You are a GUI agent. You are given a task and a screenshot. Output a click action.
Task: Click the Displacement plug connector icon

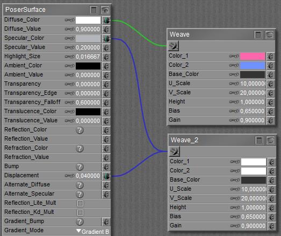pyautogui.click(x=106, y=176)
